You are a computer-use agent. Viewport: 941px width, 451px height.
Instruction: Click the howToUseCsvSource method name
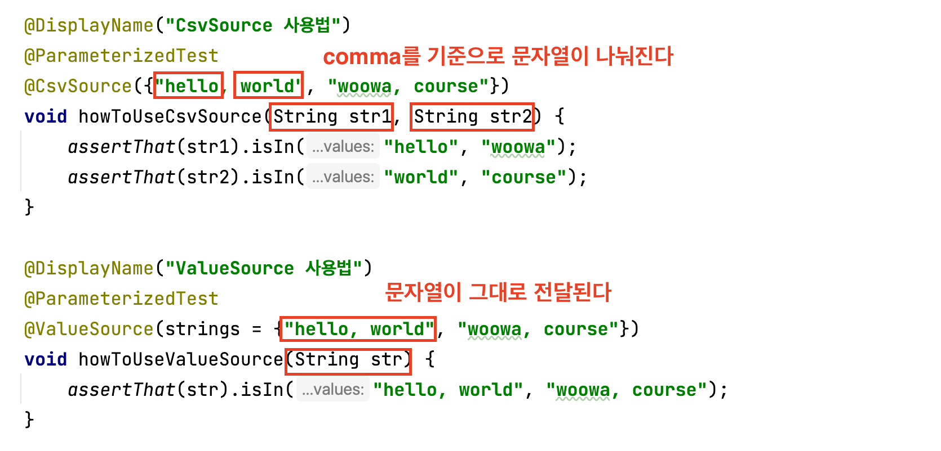[170, 116]
